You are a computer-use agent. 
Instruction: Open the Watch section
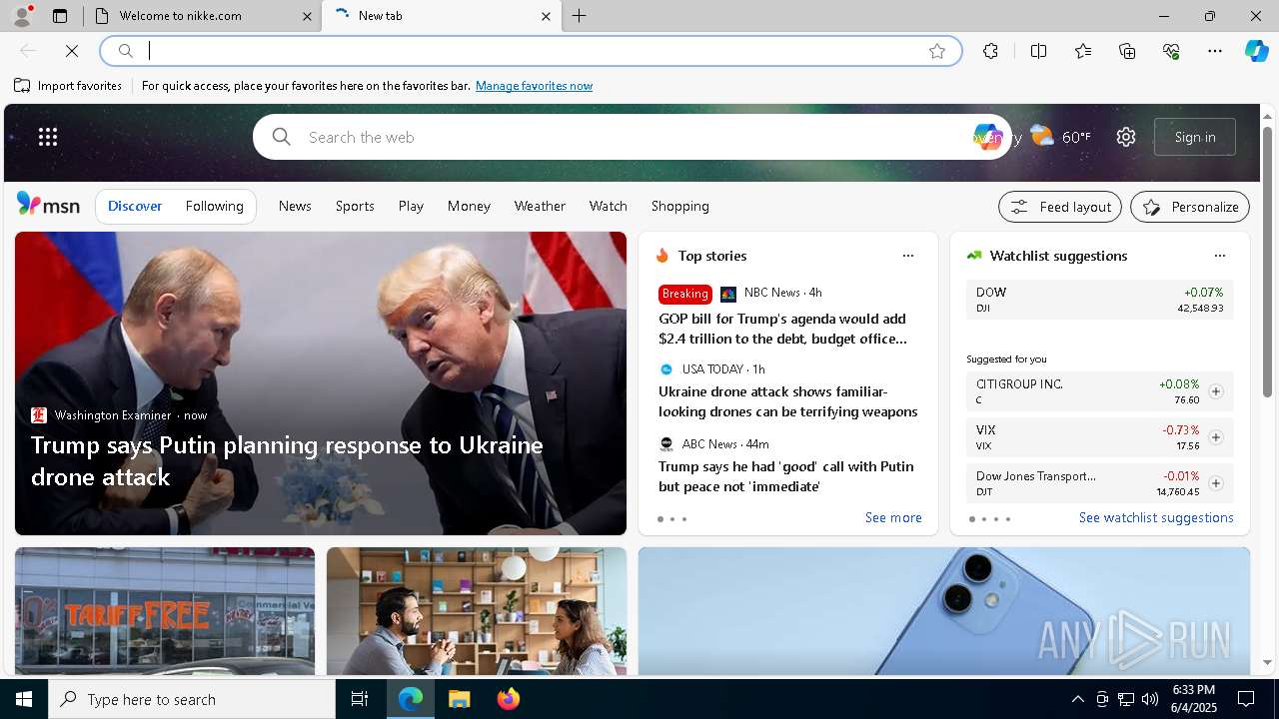(x=608, y=206)
